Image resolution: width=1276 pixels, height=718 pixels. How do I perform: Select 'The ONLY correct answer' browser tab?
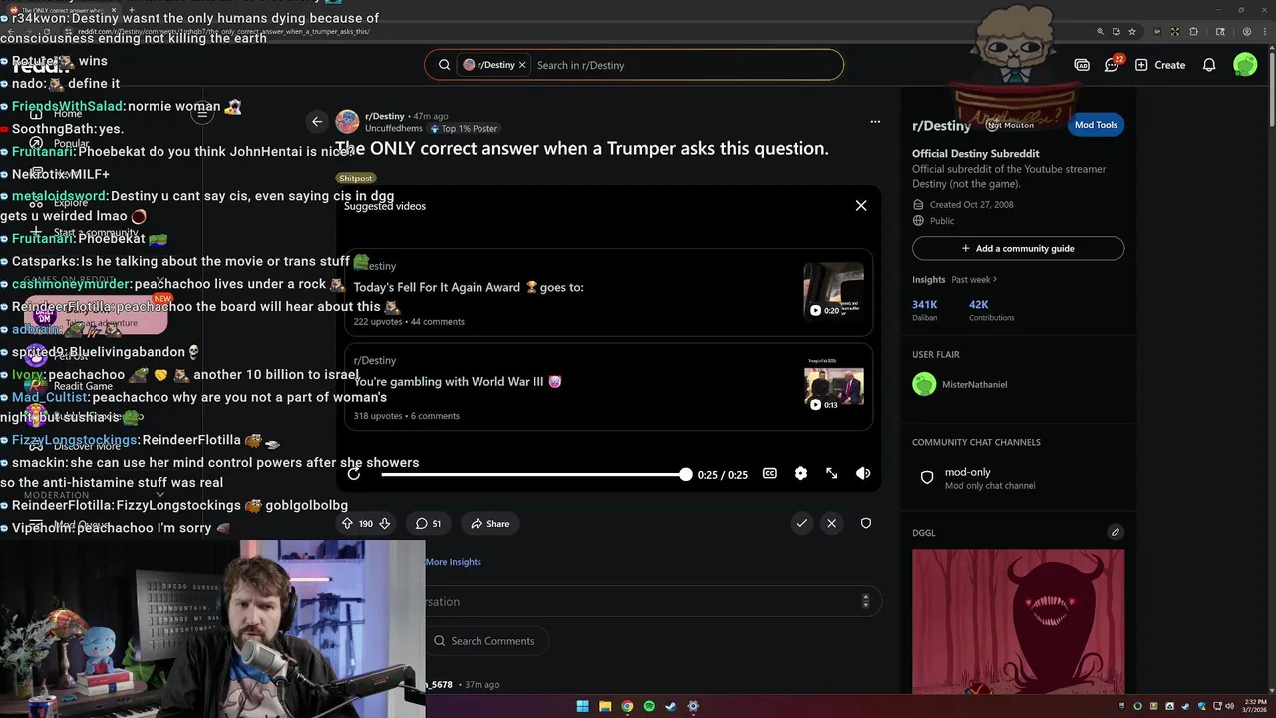64,10
